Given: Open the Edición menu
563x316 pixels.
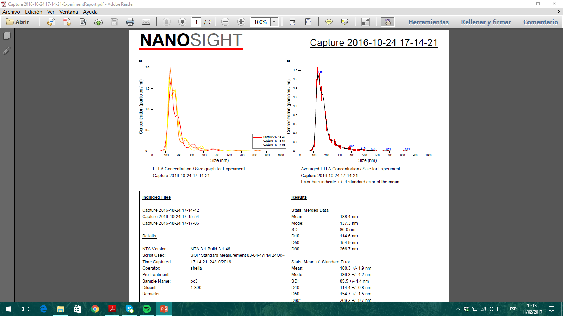Looking at the screenshot, I should [33, 12].
